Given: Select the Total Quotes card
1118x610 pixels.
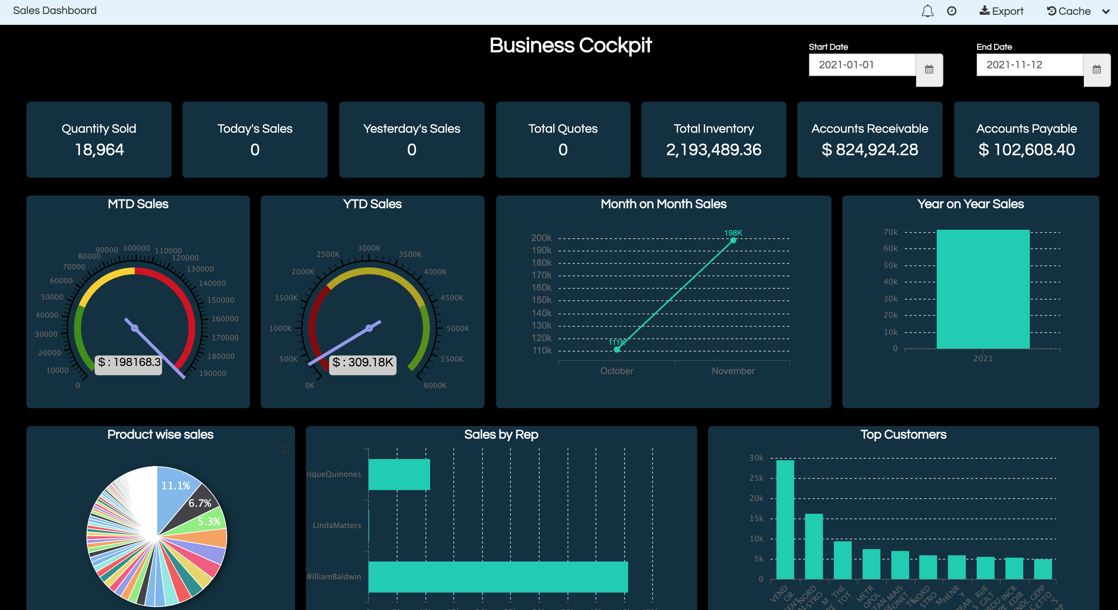Looking at the screenshot, I should (x=563, y=140).
